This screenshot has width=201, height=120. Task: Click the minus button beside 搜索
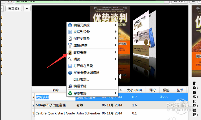tap(27, 9)
